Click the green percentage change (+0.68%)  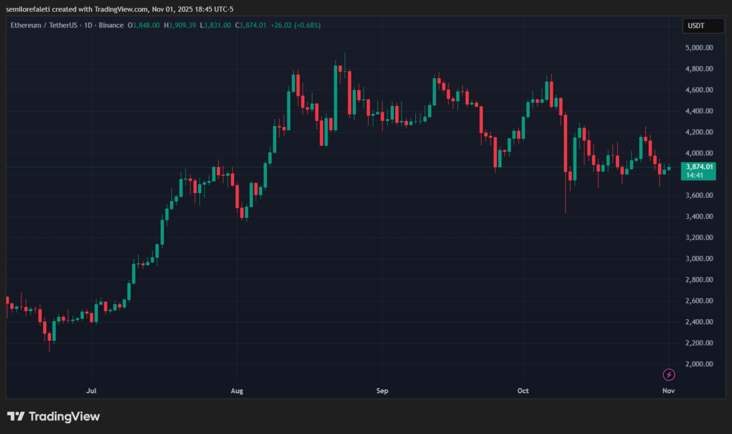[306, 25]
